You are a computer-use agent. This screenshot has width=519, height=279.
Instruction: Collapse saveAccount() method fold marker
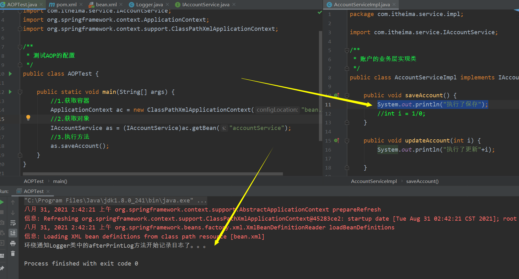coord(347,95)
